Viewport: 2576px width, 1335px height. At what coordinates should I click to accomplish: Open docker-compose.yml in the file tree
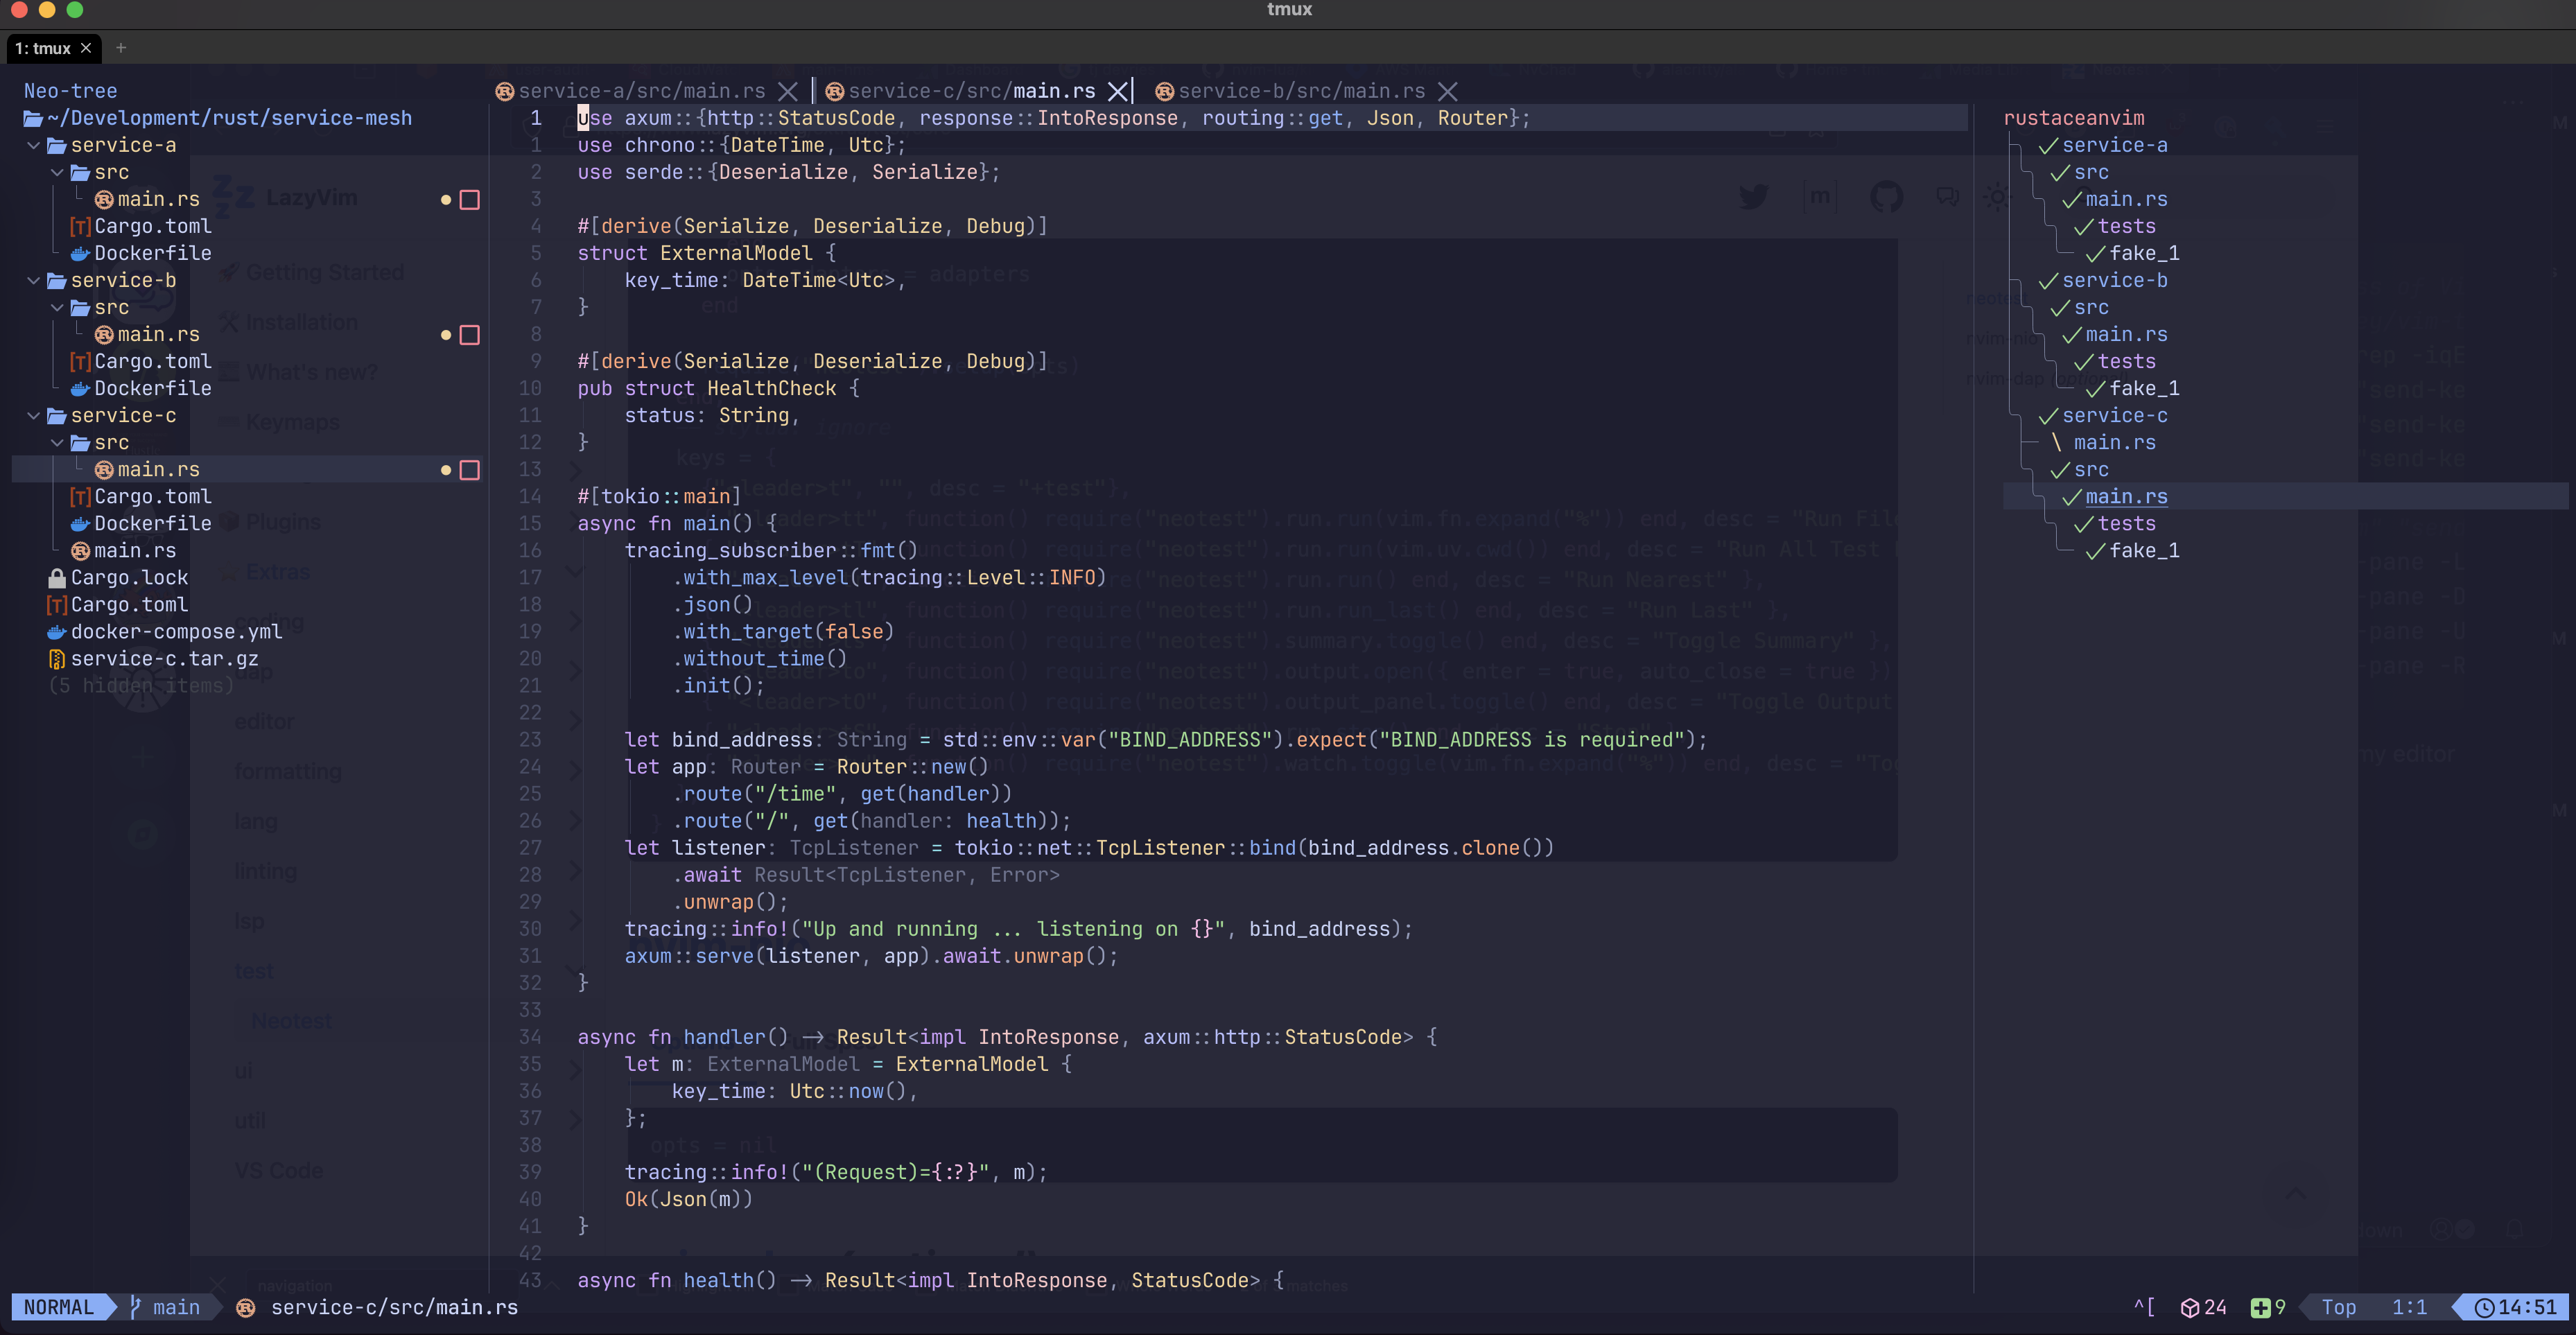[176, 631]
